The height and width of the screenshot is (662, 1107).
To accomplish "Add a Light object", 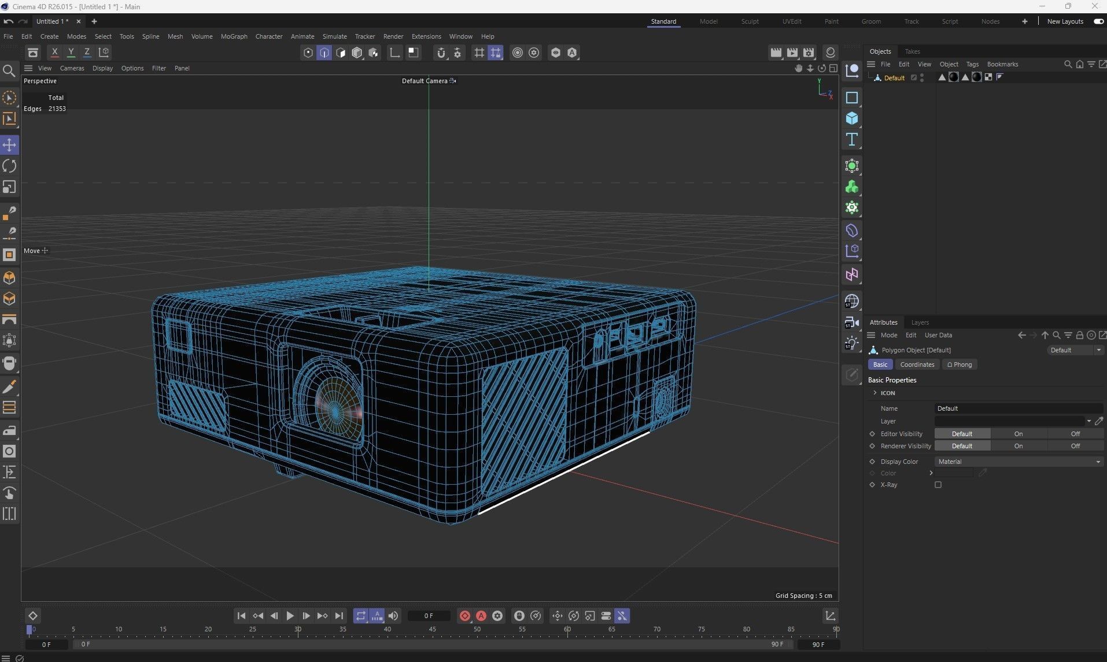I will [x=851, y=343].
